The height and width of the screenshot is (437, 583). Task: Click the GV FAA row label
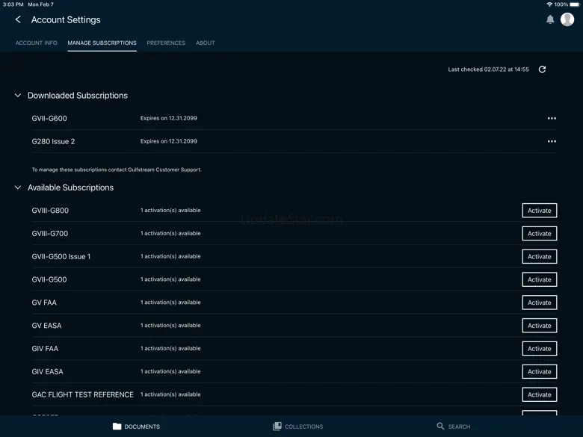44,303
